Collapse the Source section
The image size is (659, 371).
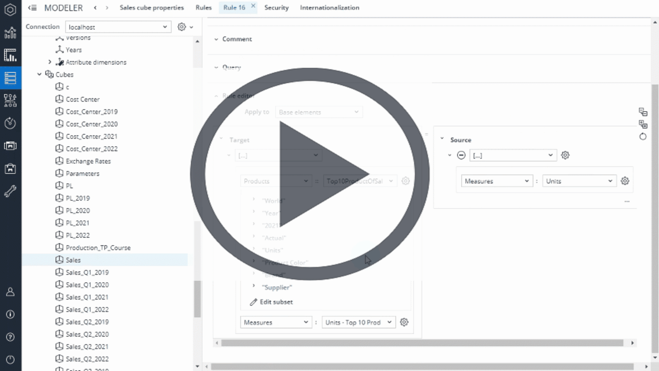point(442,139)
